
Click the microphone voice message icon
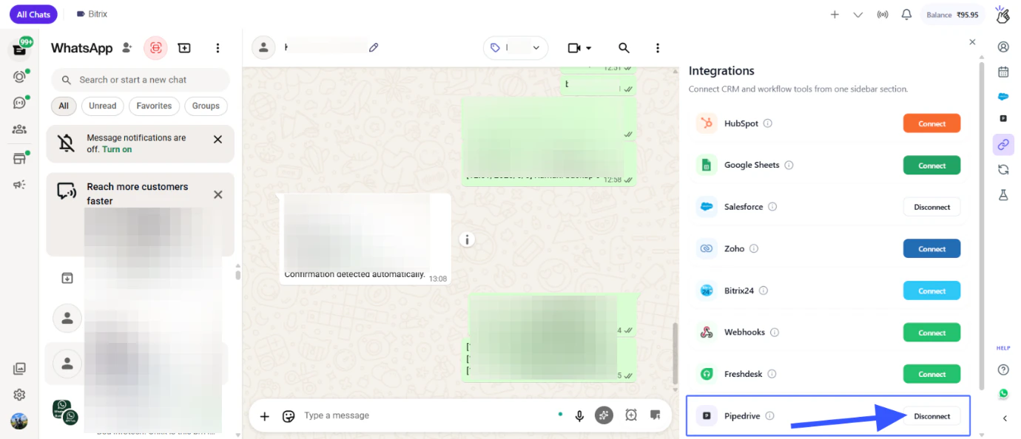[x=580, y=416]
